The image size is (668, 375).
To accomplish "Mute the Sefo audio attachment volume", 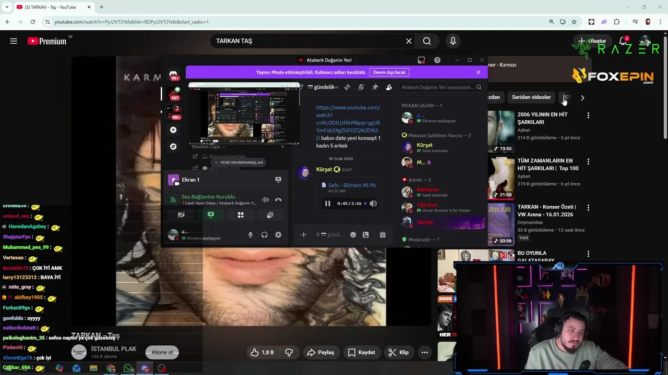I will click(373, 204).
